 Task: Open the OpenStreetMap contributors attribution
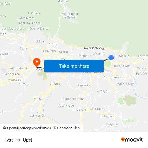27,128
